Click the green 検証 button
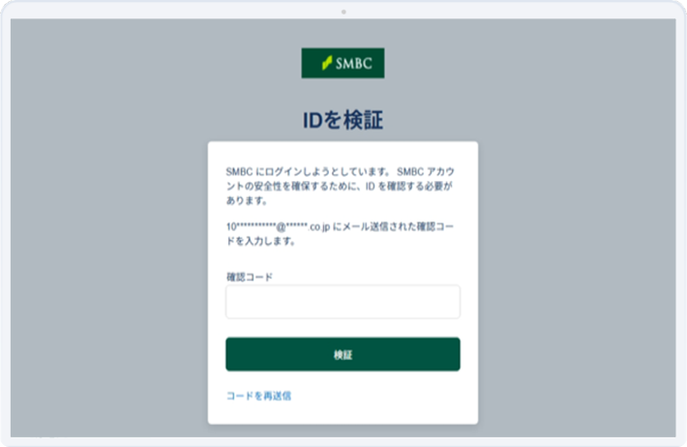The height and width of the screenshot is (447, 687). point(343,354)
